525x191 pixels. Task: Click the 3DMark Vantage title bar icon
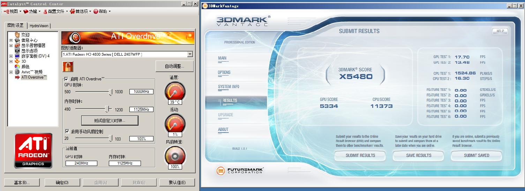pos(205,6)
